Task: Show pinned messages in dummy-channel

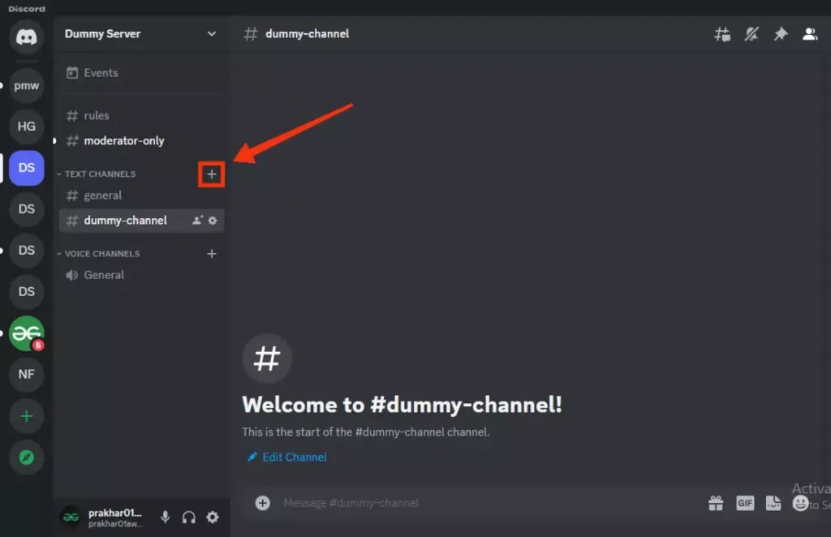Action: (x=780, y=33)
